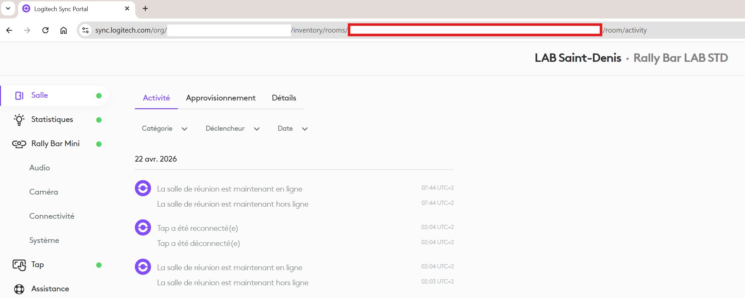
Task: Open the Salle room section icon
Action: click(x=19, y=96)
